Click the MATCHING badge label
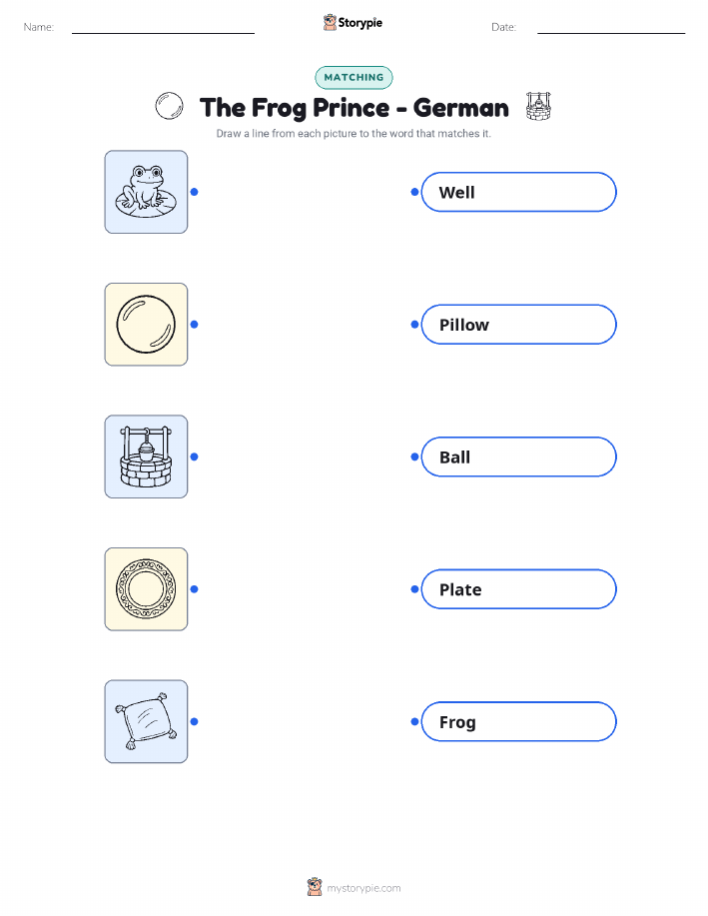This screenshot has width=708, height=916. pyautogui.click(x=354, y=77)
